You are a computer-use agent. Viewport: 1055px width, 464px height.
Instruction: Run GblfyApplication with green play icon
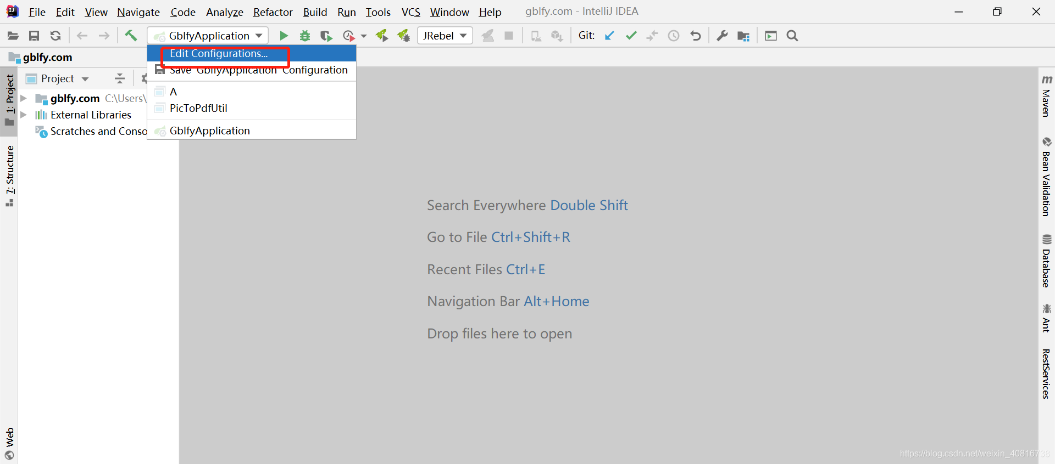pyautogui.click(x=284, y=36)
